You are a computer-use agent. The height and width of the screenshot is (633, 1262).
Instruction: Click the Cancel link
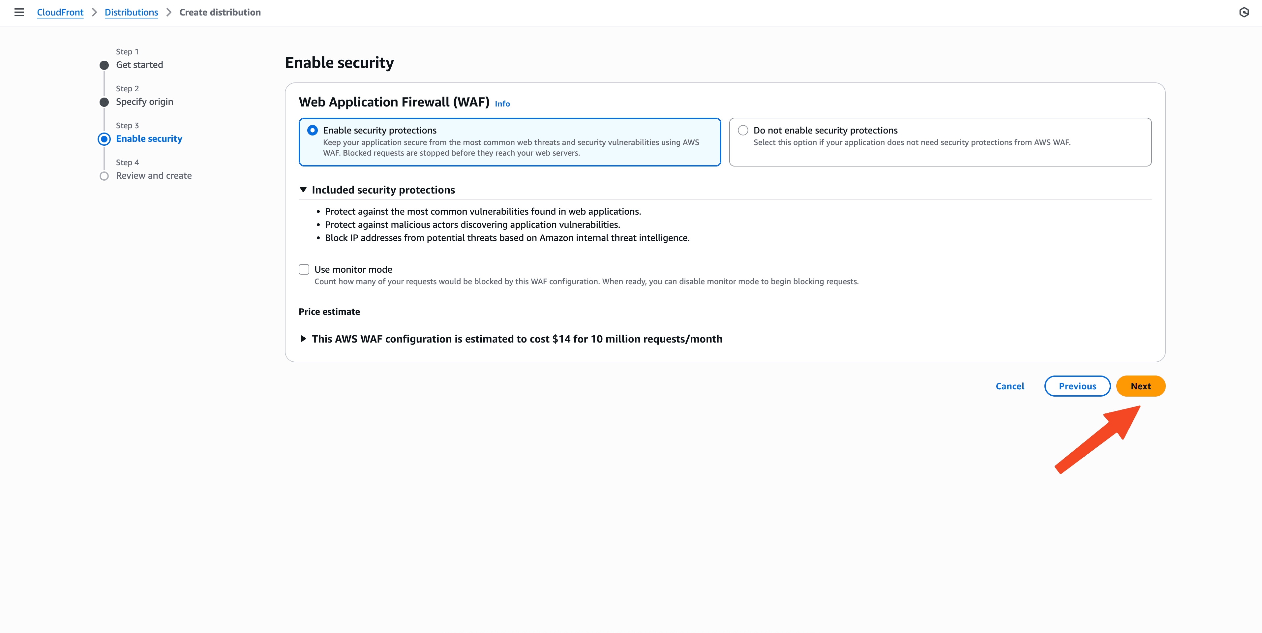point(1010,386)
